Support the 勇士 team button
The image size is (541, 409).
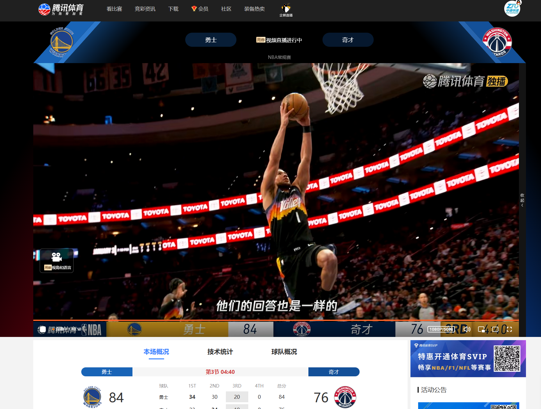tap(211, 40)
